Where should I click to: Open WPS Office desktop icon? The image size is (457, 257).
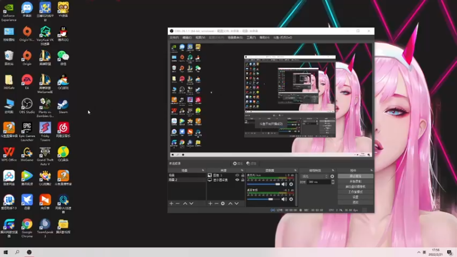pyautogui.click(x=9, y=154)
